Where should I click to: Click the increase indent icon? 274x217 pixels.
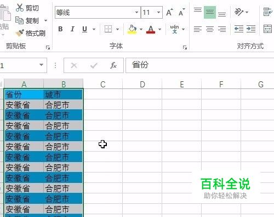click(x=251, y=29)
